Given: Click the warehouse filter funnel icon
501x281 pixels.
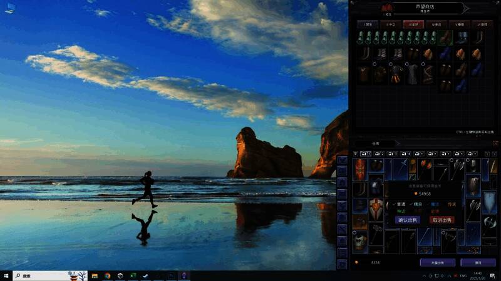Looking at the screenshot, I should pyautogui.click(x=356, y=154).
